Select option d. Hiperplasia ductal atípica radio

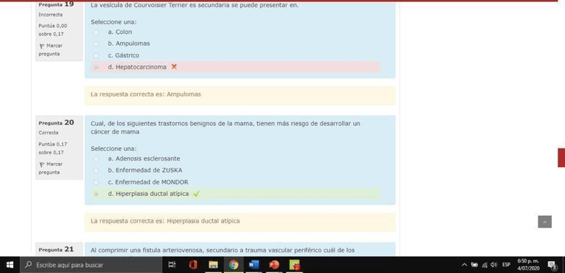tap(96, 194)
